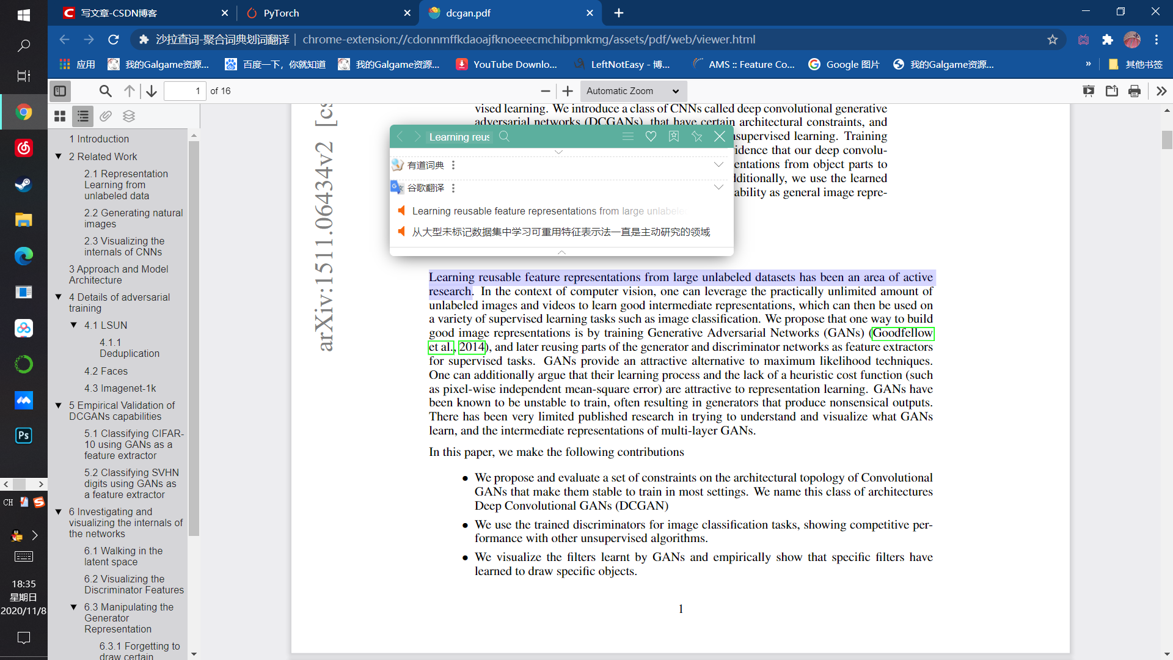
Task: Jump to 4.3 Imagenet-1k outline entry
Action: tap(120, 388)
